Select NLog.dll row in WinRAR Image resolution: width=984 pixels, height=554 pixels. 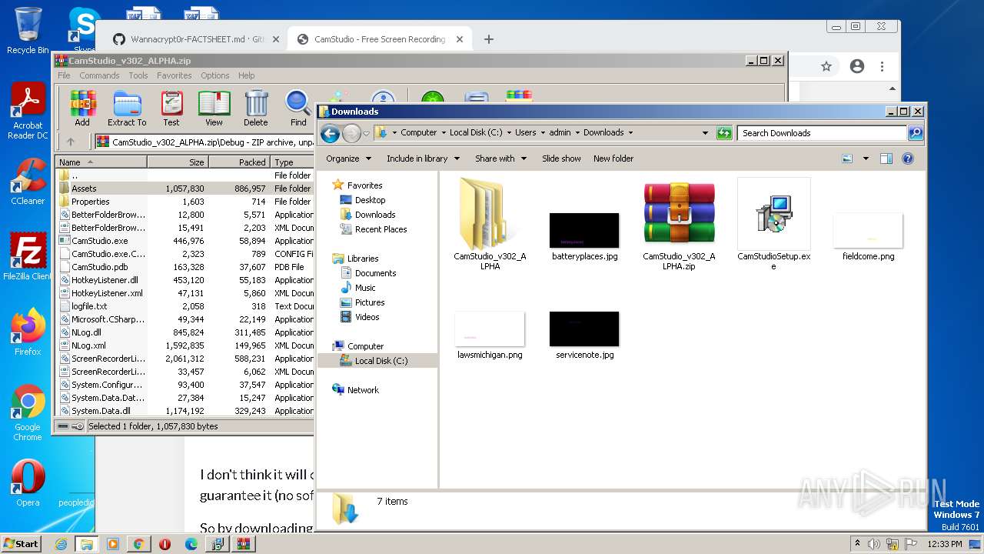[185, 332]
